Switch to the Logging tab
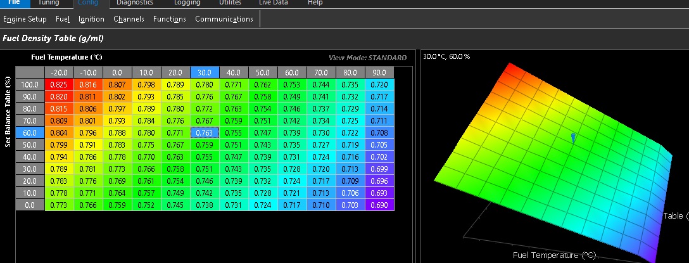 (187, 3)
